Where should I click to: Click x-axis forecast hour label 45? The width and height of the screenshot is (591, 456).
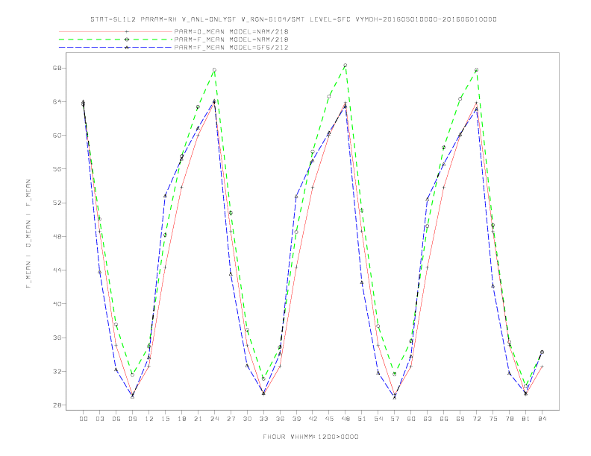tap(329, 419)
